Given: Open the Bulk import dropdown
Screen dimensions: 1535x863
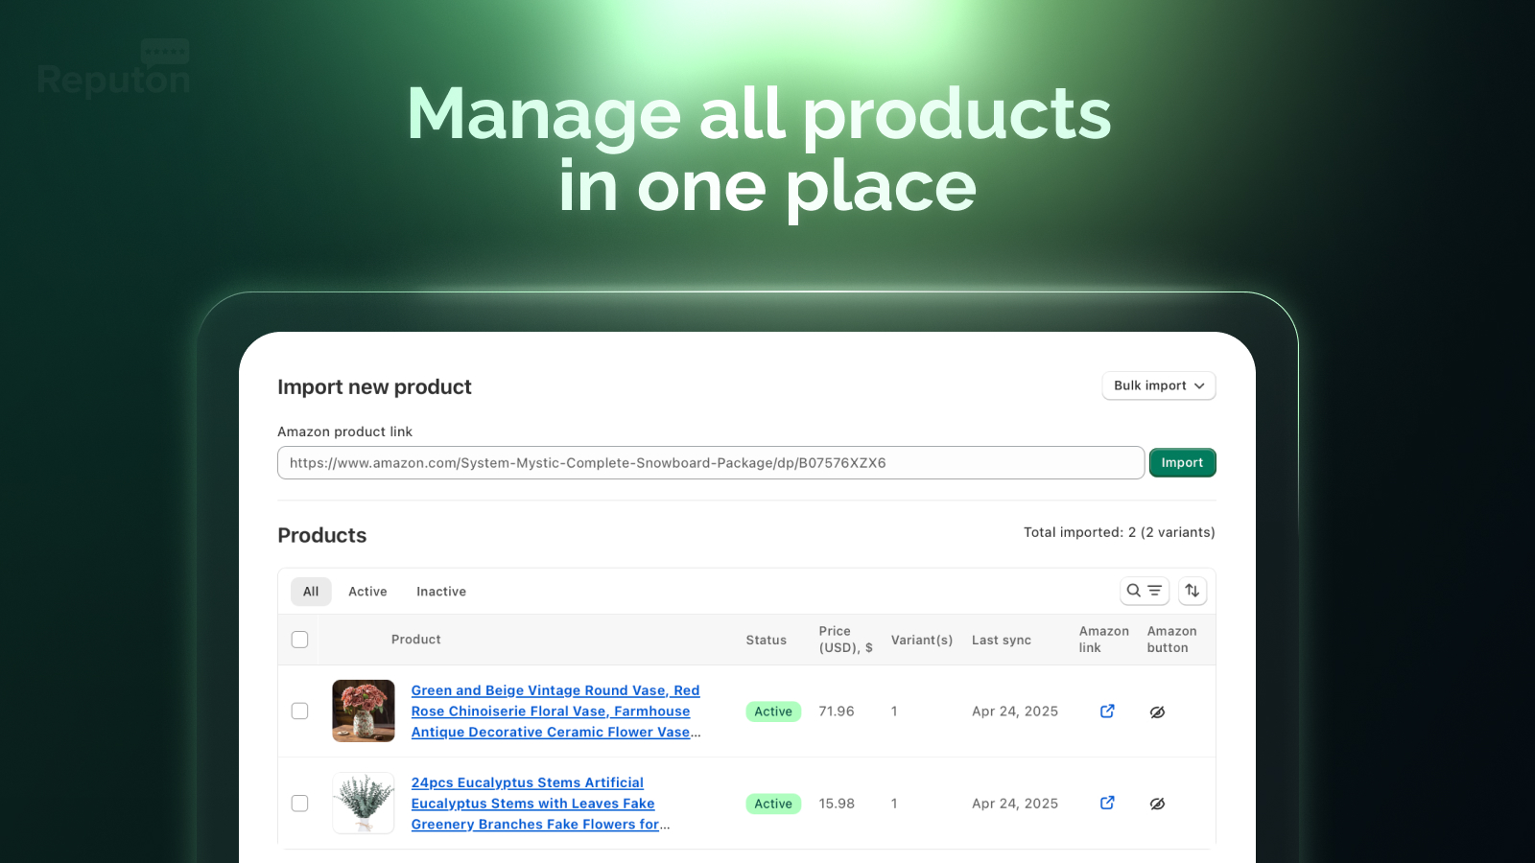Looking at the screenshot, I should [x=1159, y=385].
